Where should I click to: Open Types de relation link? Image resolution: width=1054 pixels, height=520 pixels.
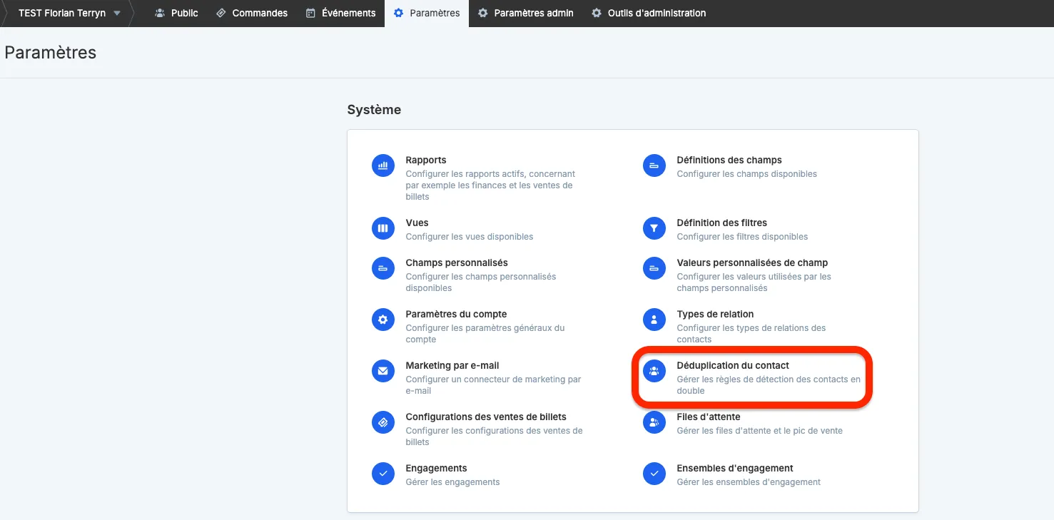coord(716,315)
